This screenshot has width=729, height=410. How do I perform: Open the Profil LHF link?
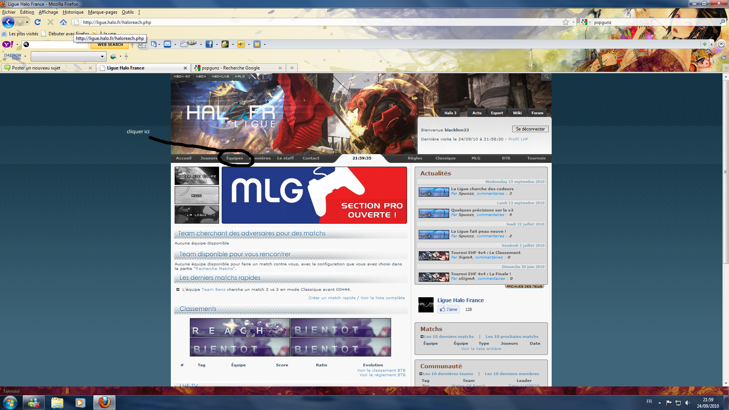pos(518,139)
